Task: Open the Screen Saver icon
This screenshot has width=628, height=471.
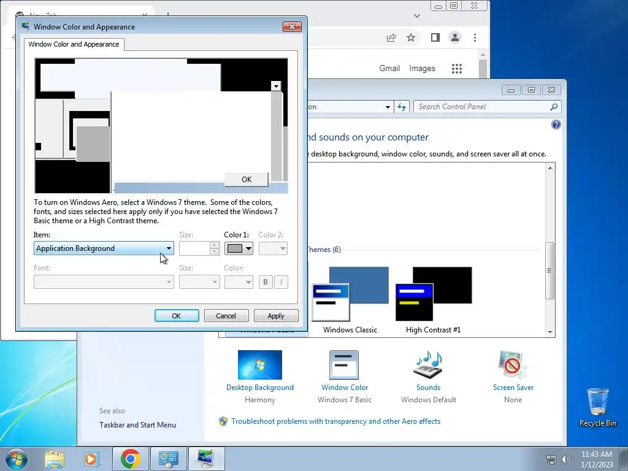Action: click(x=513, y=365)
